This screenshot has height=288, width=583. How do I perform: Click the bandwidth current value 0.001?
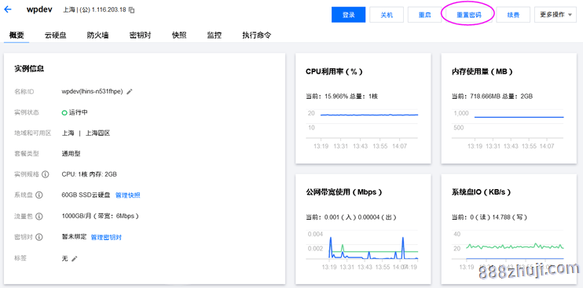coord(332,217)
